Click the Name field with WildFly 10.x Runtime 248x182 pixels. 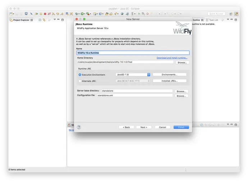click(x=133, y=53)
